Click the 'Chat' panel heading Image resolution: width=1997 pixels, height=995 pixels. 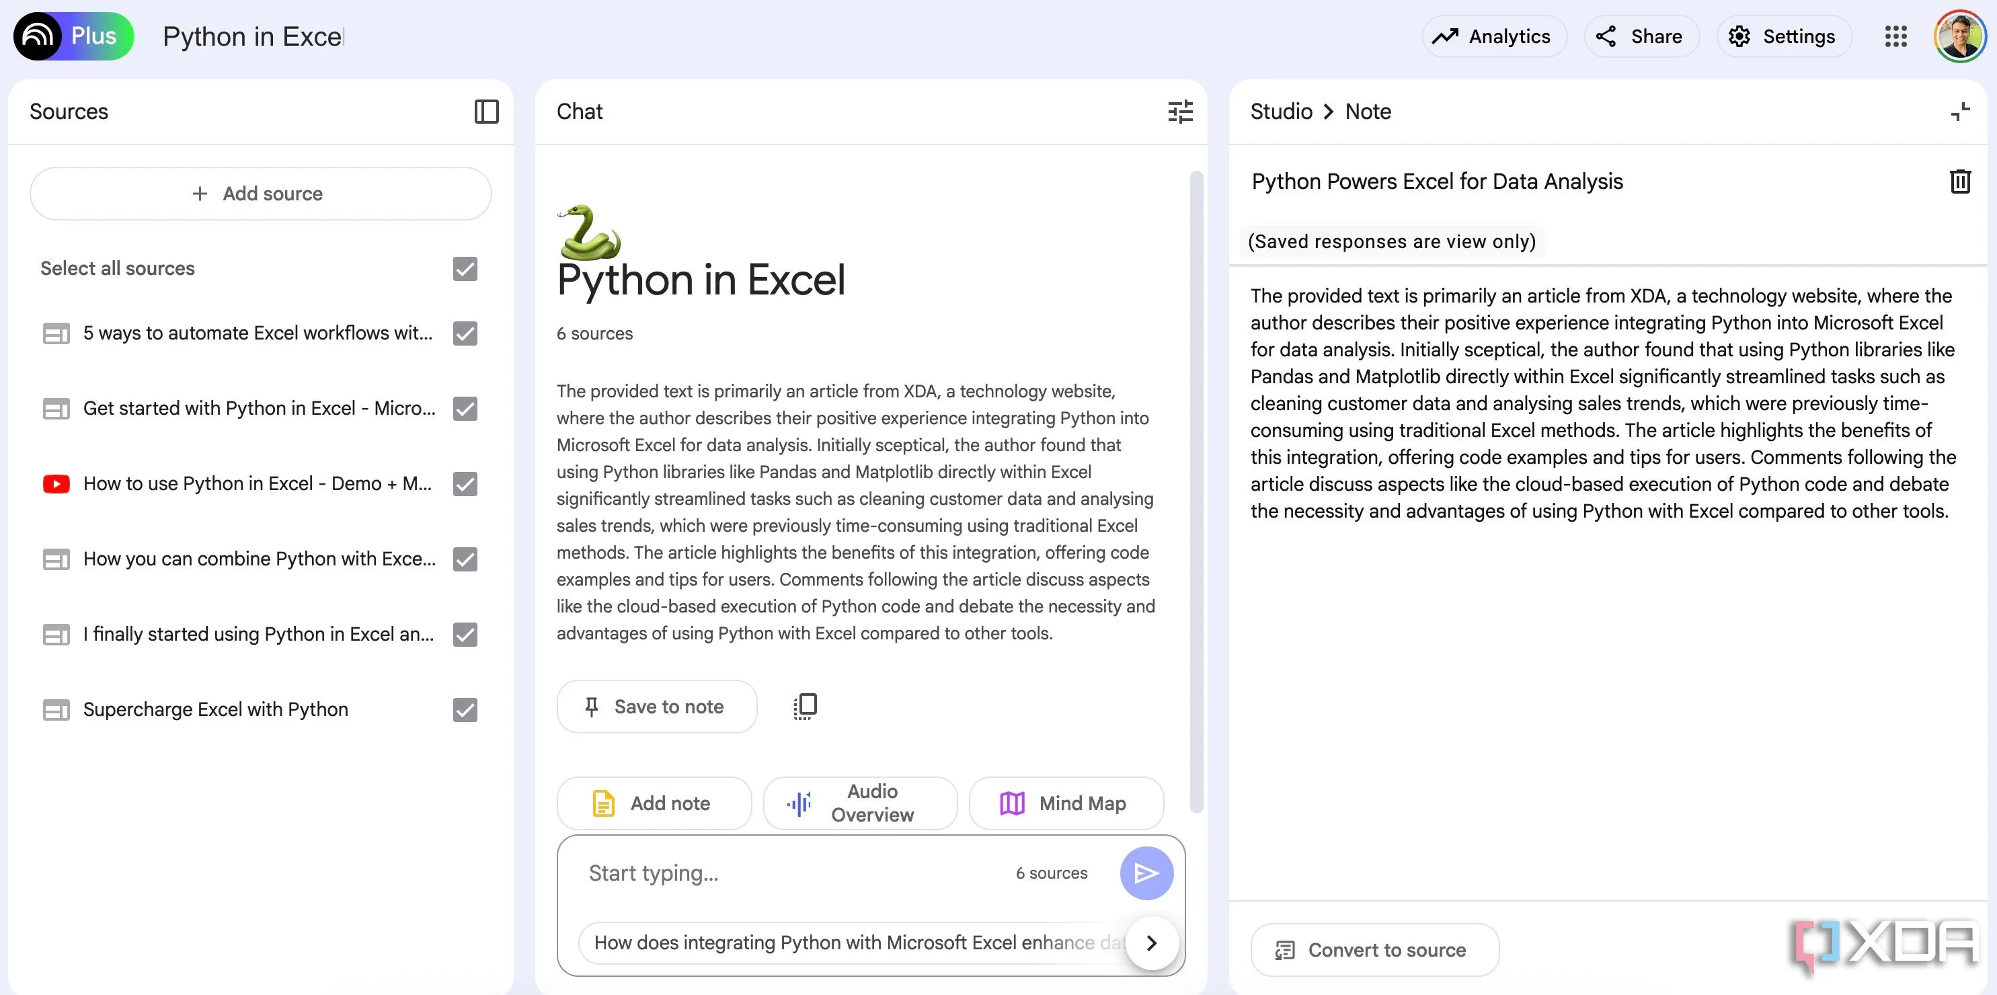click(579, 112)
